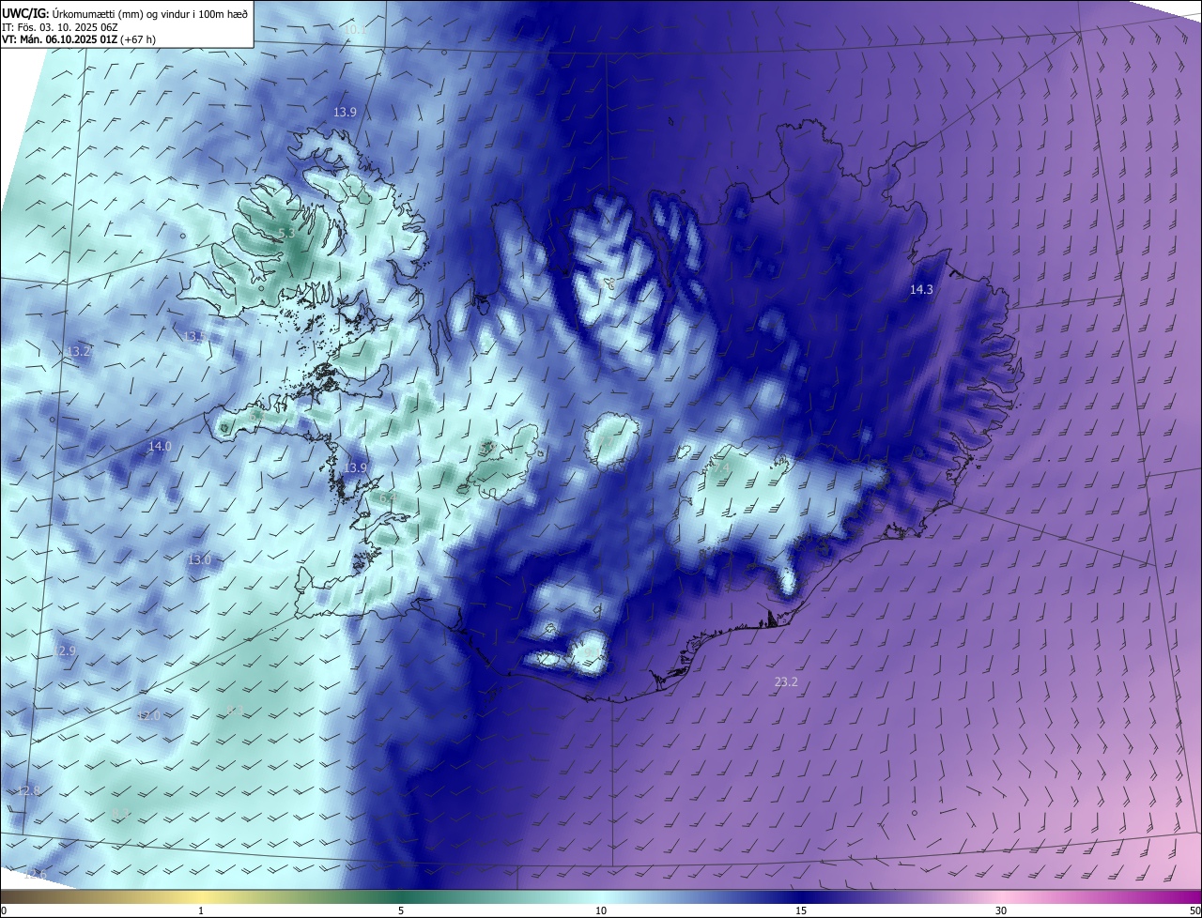Click the 13.5 value southwest of the Westfjords
The image size is (1202, 918).
coord(194,336)
